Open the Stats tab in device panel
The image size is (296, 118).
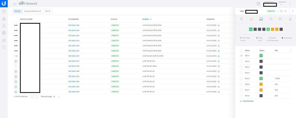pyautogui.click(x=290, y=19)
